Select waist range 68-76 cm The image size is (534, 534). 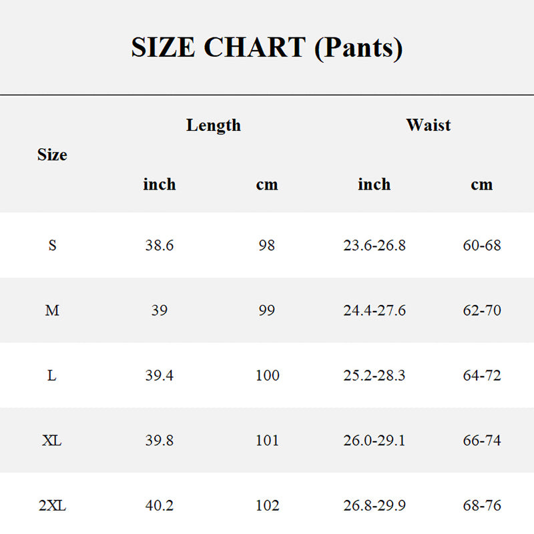tap(481, 506)
